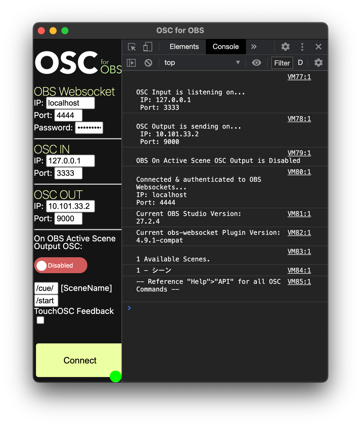Click the eye live expression icon
The image size is (361, 426).
click(256, 63)
